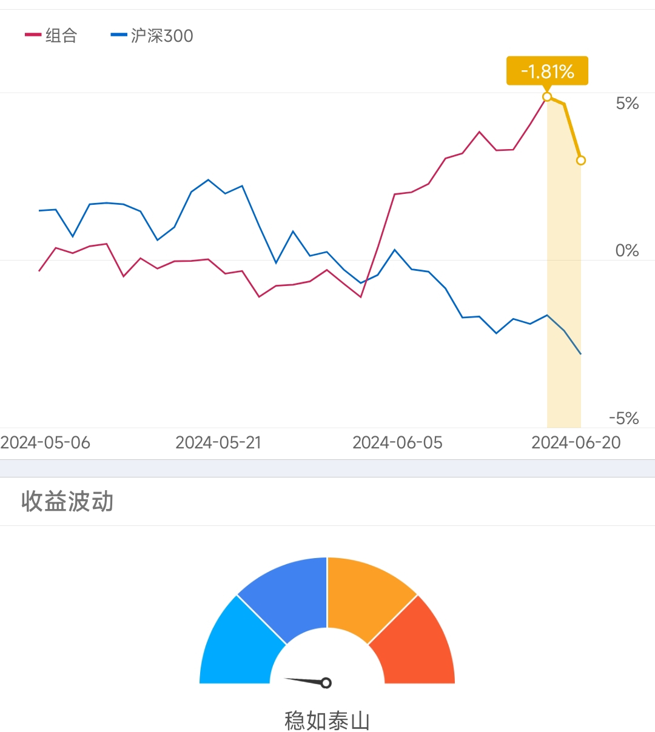Tap the 稳如泰山 volatility rating label

tap(327, 720)
